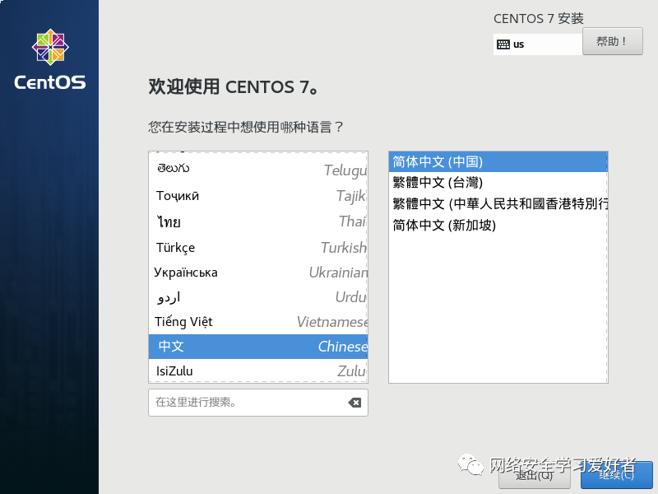Select 中文 Chinese language row
Screen dimensions: 658x494
(x=258, y=347)
